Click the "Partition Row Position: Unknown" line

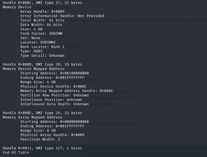[55, 95]
